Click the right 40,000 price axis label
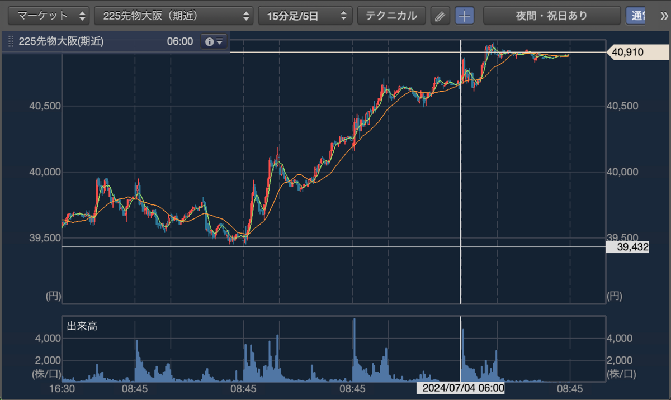The height and width of the screenshot is (400, 671). pos(622,172)
